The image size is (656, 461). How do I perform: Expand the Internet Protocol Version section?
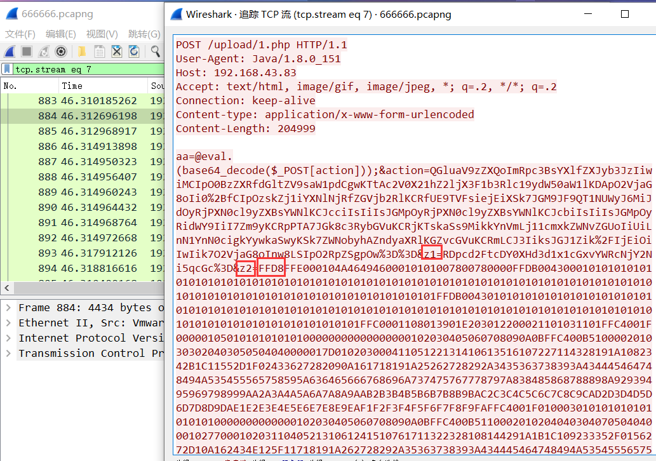[x=8, y=338]
